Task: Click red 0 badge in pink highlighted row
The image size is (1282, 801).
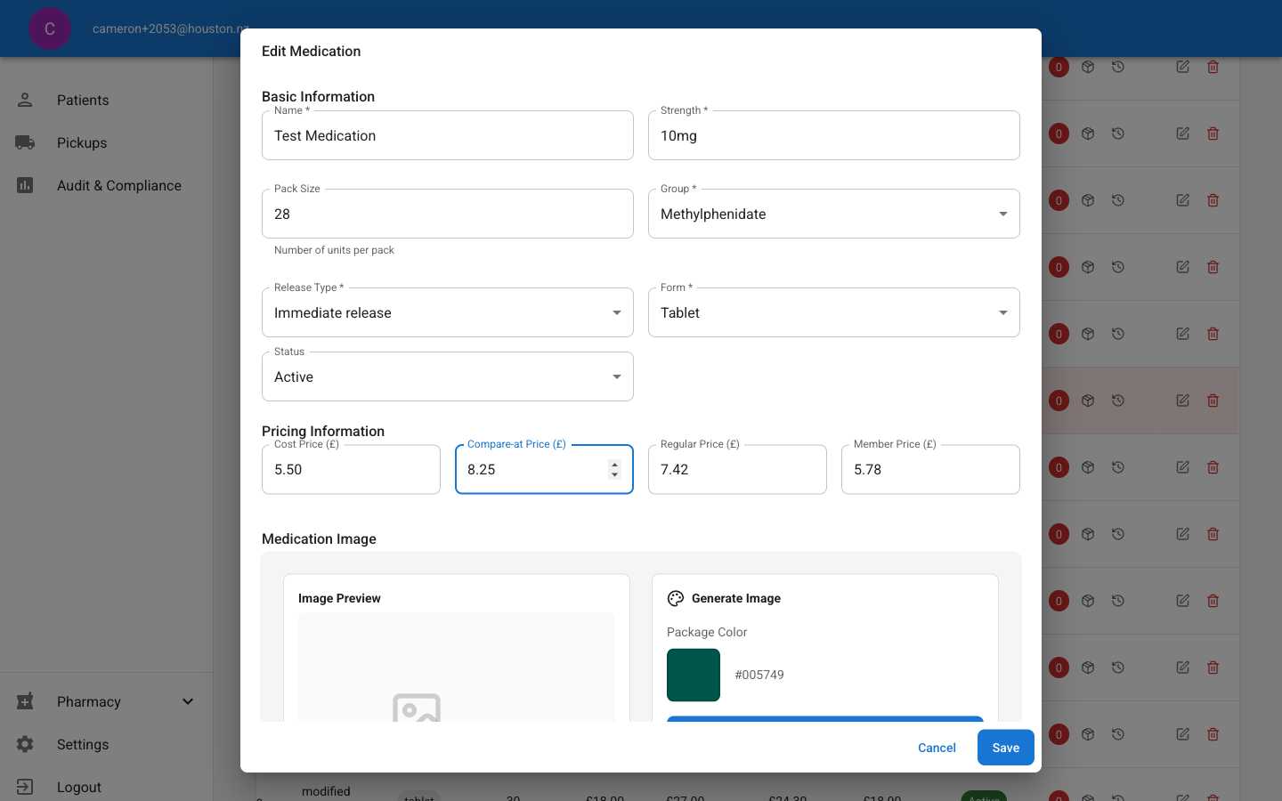Action: tap(1059, 400)
